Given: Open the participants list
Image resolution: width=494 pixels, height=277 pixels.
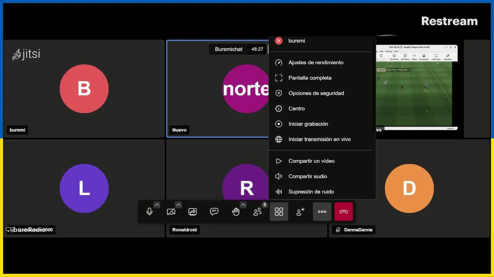Looking at the screenshot, I should [257, 212].
